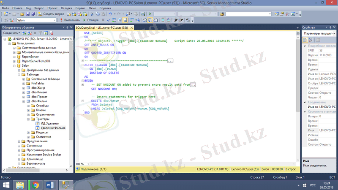Click the filter funnel in Object Explorer
This screenshot has height=190, width=338.
pos(40,33)
